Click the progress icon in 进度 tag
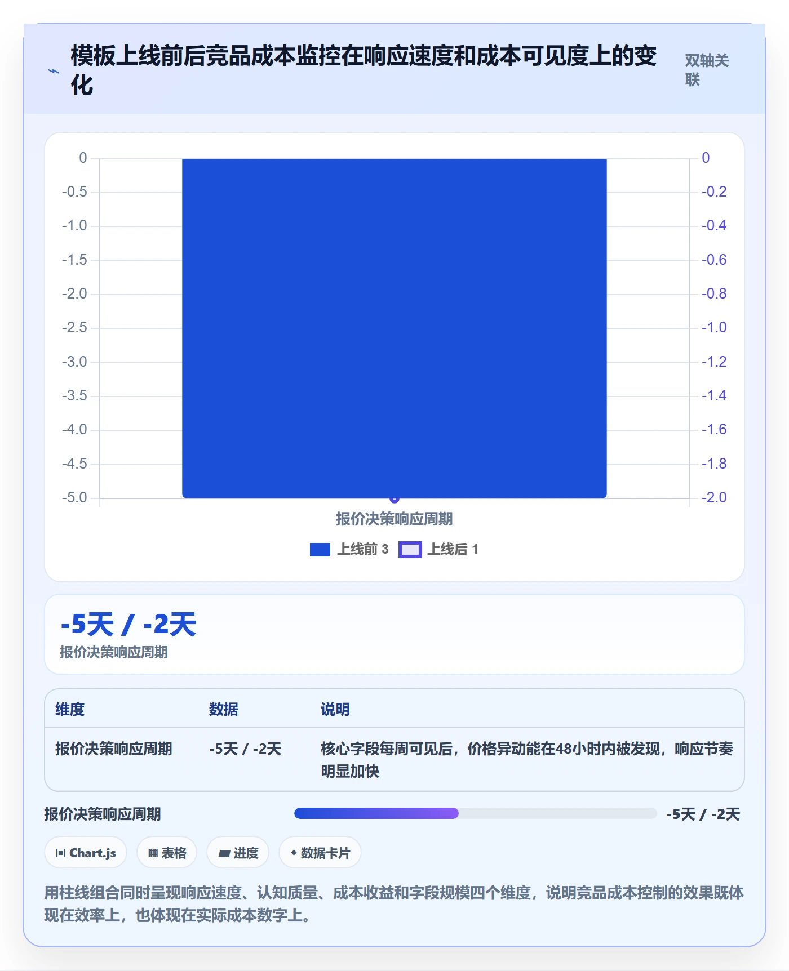This screenshot has height=971, width=789. tap(224, 854)
